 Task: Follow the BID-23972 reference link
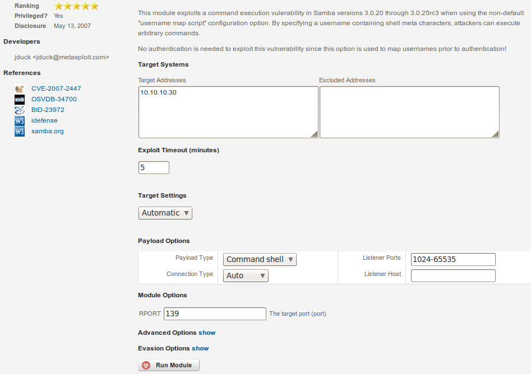coord(48,110)
